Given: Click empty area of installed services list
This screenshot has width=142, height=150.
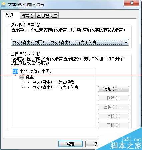Looking at the screenshot, I should [x=53, y=109].
